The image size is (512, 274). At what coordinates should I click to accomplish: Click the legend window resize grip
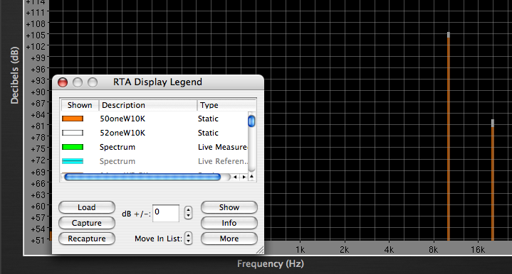pyautogui.click(x=260, y=250)
